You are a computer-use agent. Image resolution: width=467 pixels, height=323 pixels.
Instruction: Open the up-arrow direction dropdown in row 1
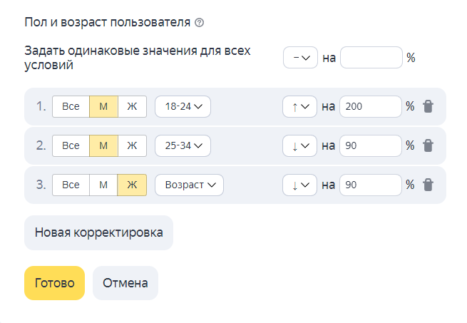coord(299,106)
